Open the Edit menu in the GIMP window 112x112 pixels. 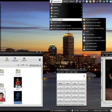107,55
